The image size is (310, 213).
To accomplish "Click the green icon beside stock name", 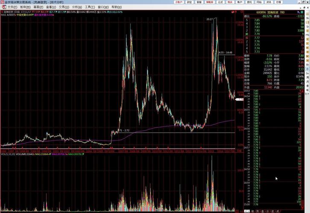I will point(302,12).
